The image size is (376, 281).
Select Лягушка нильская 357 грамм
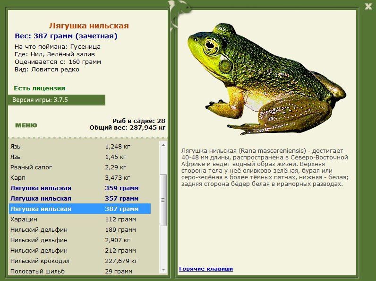point(80,198)
